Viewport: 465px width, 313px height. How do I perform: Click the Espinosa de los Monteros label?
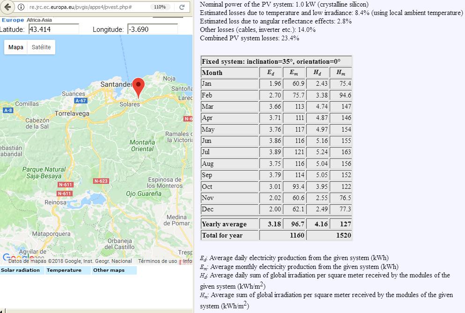tap(165, 183)
